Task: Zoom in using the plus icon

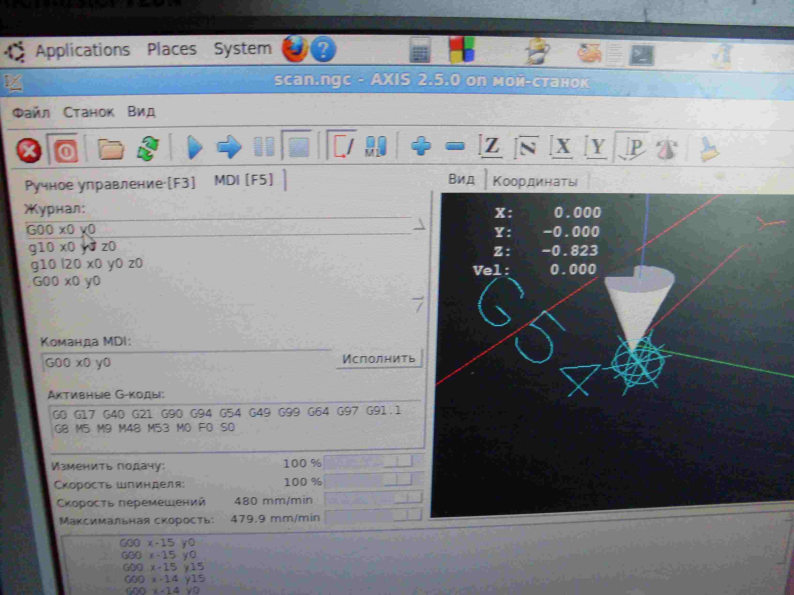Action: coord(421,146)
